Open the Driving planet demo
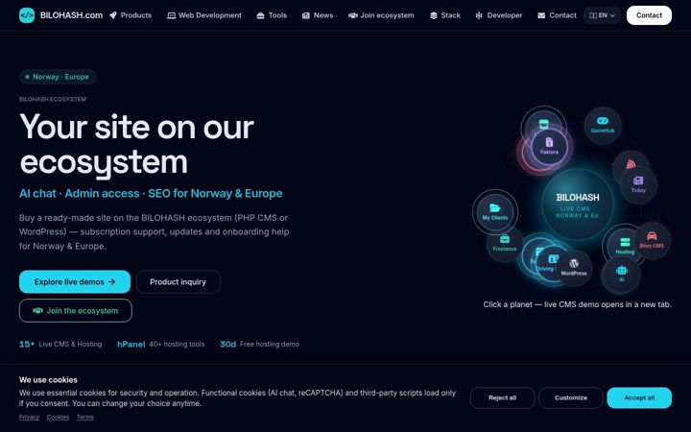Viewport: 691px width, 432px height. (551, 263)
